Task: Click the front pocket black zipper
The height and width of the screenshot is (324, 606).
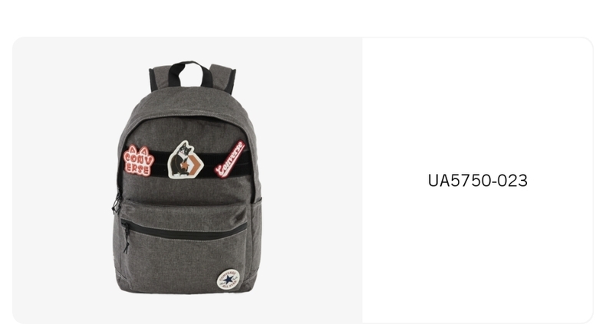Action: [x=184, y=231]
